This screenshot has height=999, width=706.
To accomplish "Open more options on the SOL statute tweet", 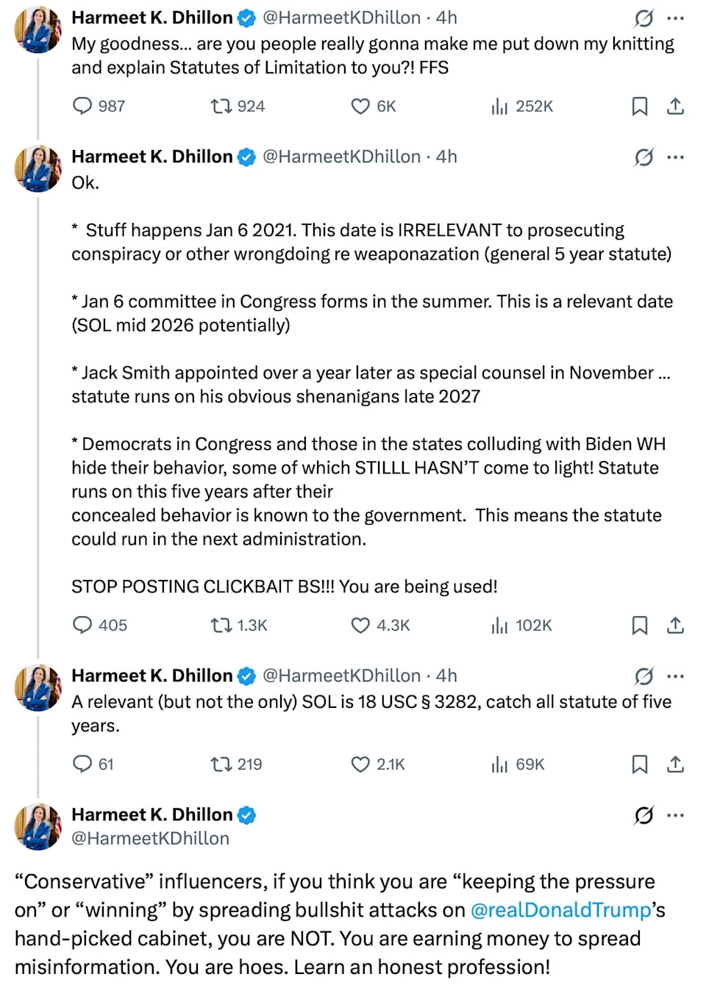I will [x=676, y=676].
